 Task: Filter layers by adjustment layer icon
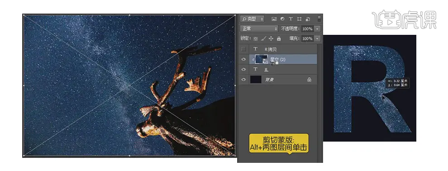[282, 19]
